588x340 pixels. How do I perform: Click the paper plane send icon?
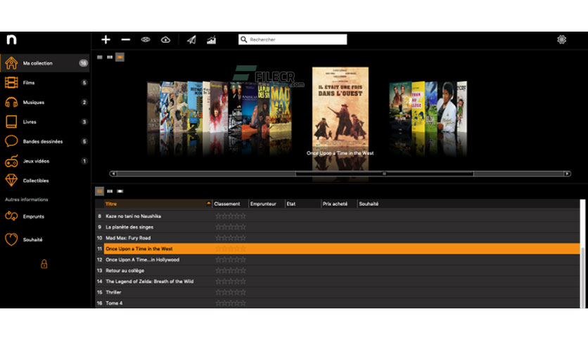[x=191, y=40]
